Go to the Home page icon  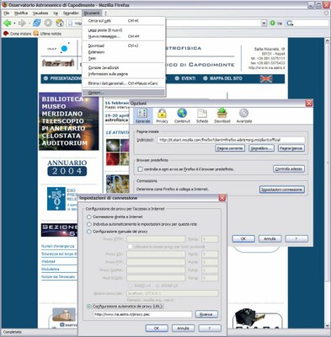click(60, 23)
